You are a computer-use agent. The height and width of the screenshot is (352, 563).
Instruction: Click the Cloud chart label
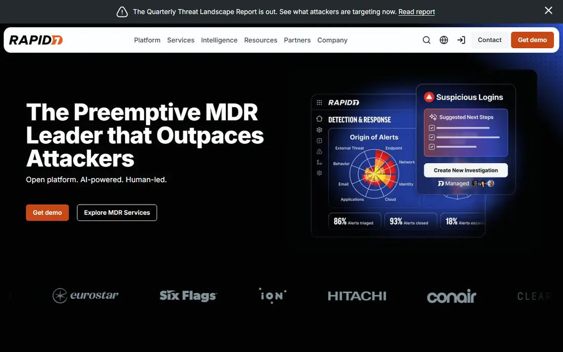click(x=391, y=199)
